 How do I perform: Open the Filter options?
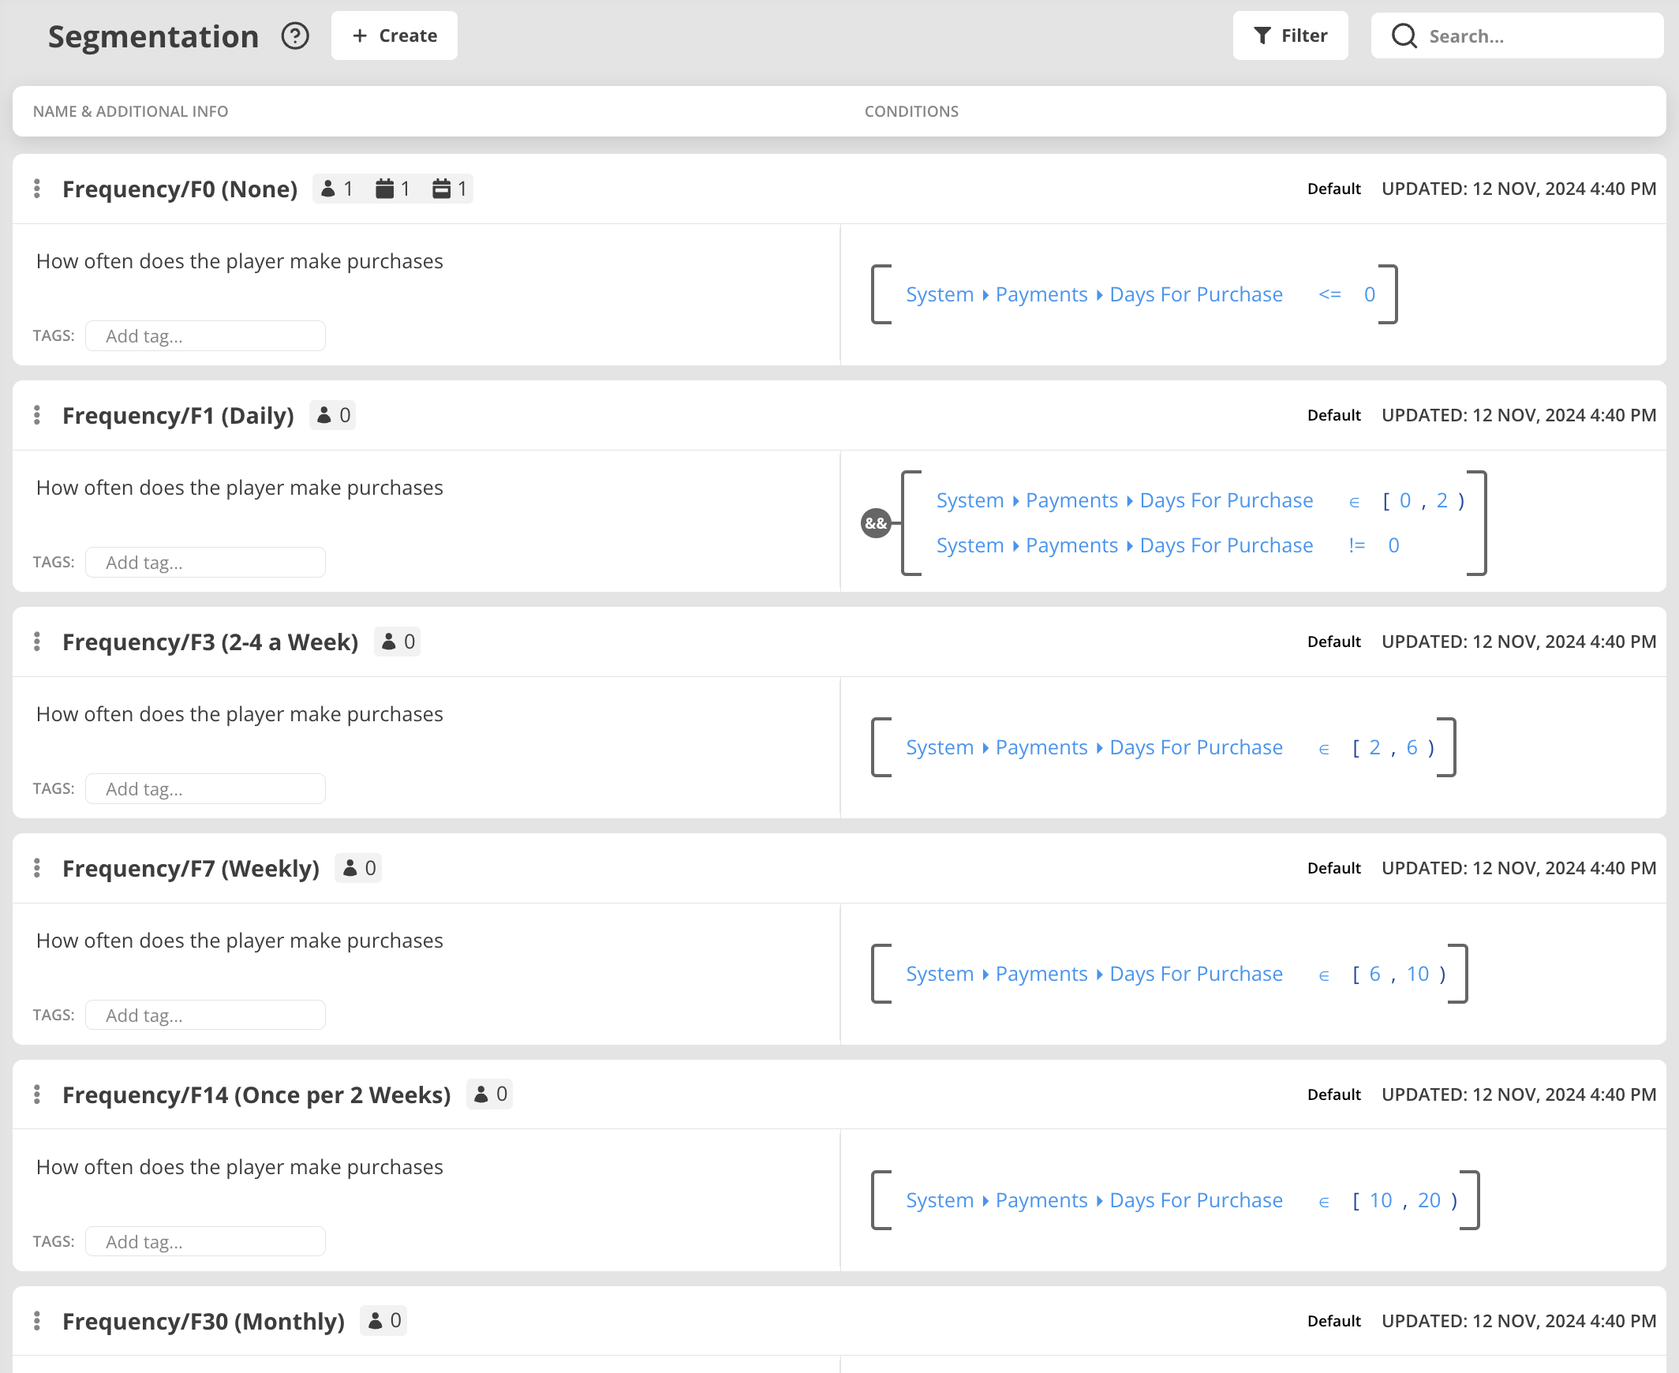coord(1290,36)
